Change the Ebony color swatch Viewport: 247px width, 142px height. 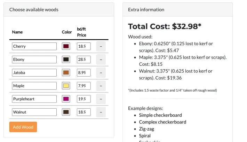[x=66, y=60]
